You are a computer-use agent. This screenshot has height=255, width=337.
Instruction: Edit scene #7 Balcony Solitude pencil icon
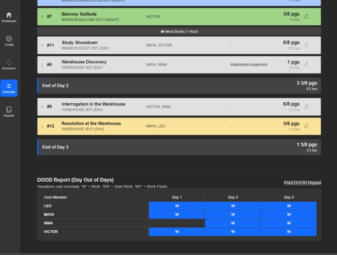(x=307, y=16)
